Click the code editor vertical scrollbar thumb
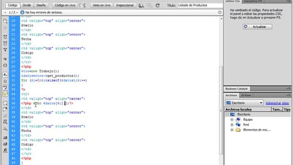The height and width of the screenshot is (165, 293). (221, 110)
